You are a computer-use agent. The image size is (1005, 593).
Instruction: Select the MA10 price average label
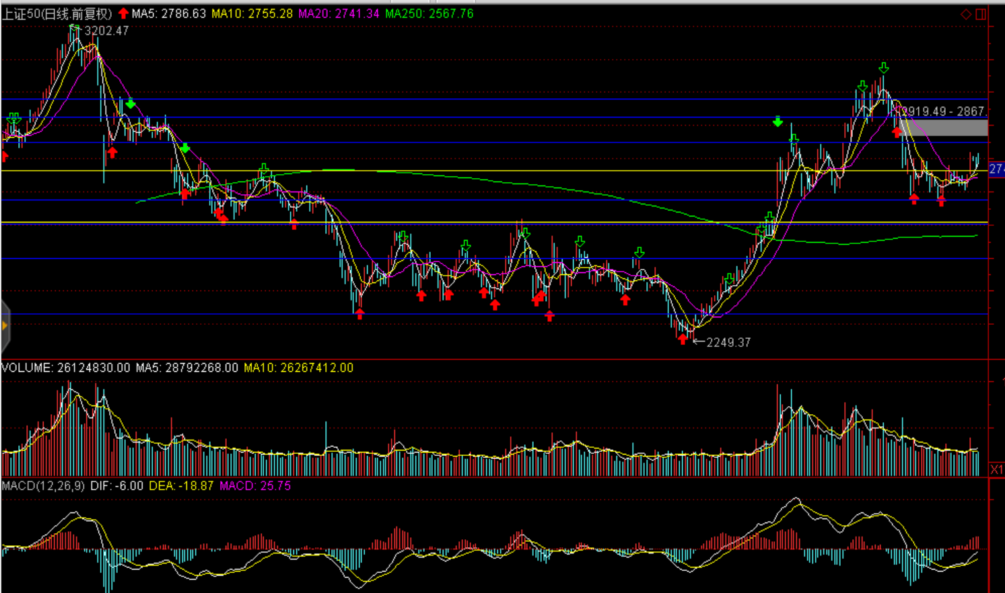(x=252, y=13)
